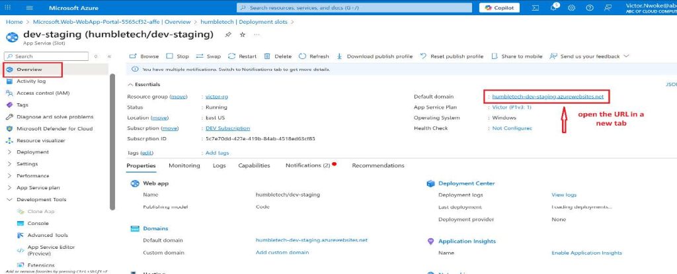Click Enable Application Insights link
This screenshot has height=274, width=677.
(x=587, y=253)
